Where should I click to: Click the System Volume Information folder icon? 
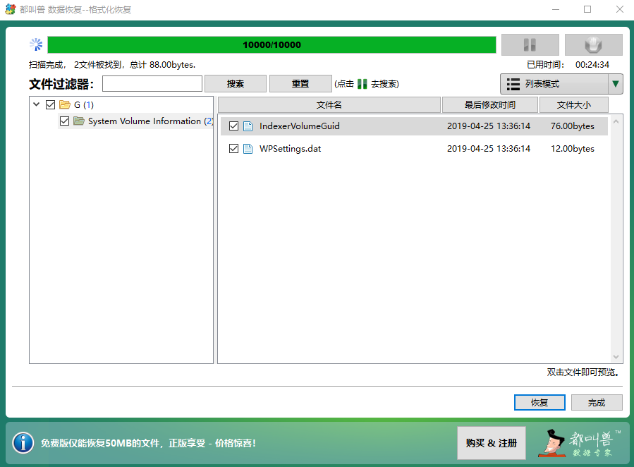[x=79, y=121]
